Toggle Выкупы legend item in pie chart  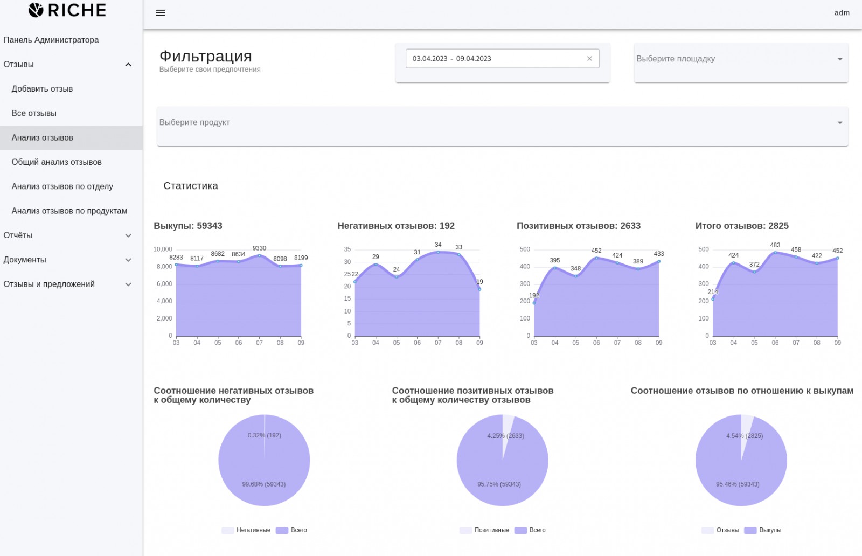(763, 530)
